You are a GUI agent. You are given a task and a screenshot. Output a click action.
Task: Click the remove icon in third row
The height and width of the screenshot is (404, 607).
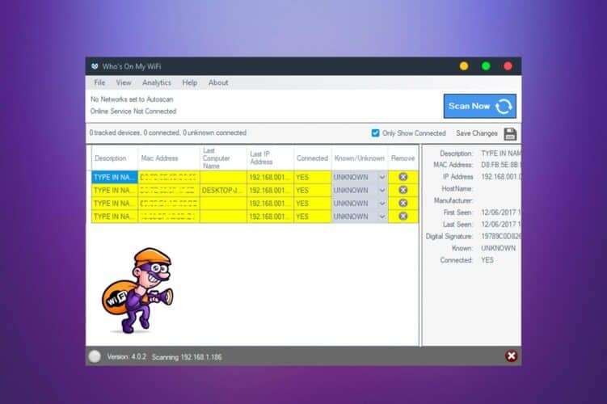coord(403,204)
